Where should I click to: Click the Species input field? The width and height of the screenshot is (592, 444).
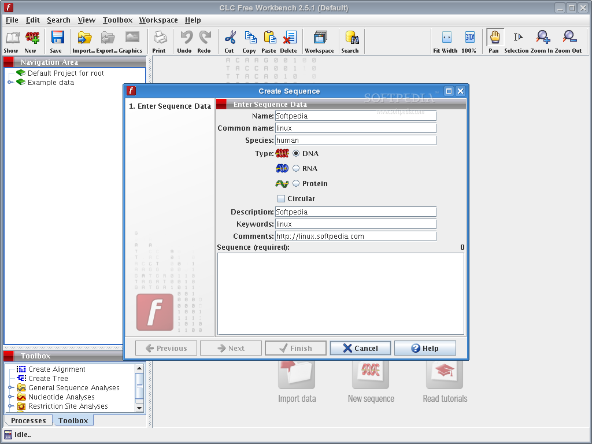click(x=356, y=140)
